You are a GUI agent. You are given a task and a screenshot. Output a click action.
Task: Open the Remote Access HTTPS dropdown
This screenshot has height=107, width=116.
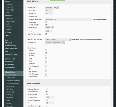(x=49, y=28)
